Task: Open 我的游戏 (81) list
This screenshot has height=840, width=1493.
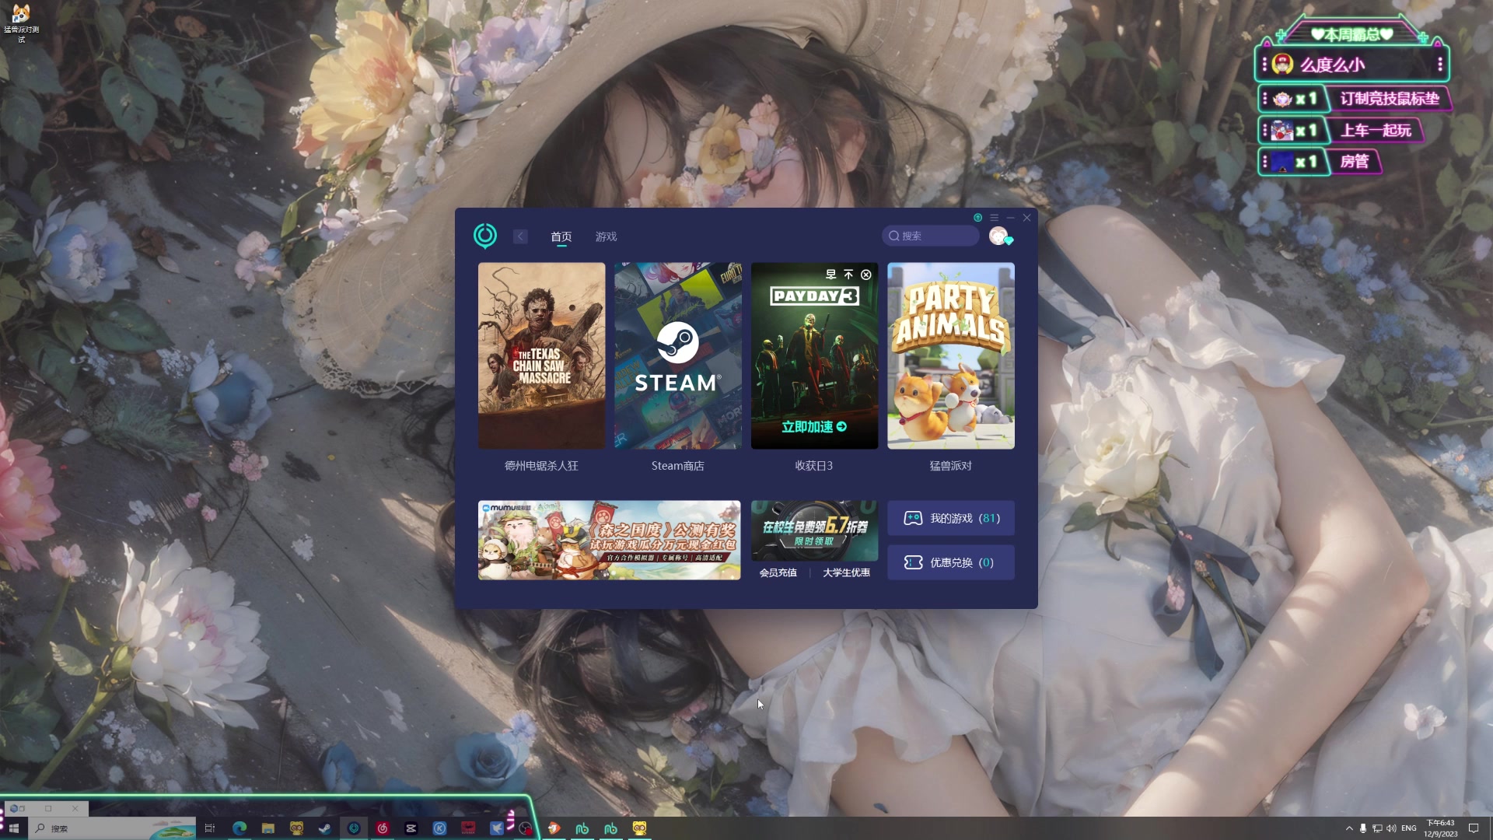Action: [x=950, y=518]
